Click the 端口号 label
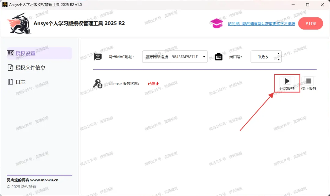330x196 pixels. (x=236, y=57)
